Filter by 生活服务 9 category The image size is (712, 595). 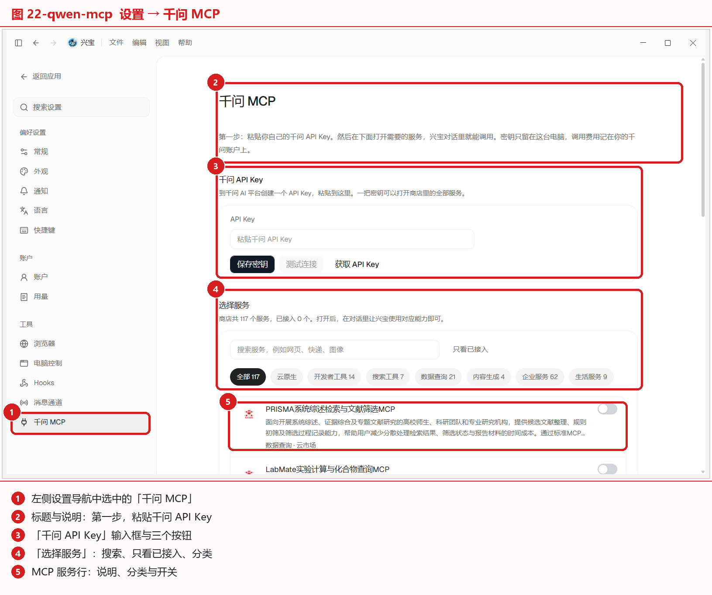click(591, 377)
